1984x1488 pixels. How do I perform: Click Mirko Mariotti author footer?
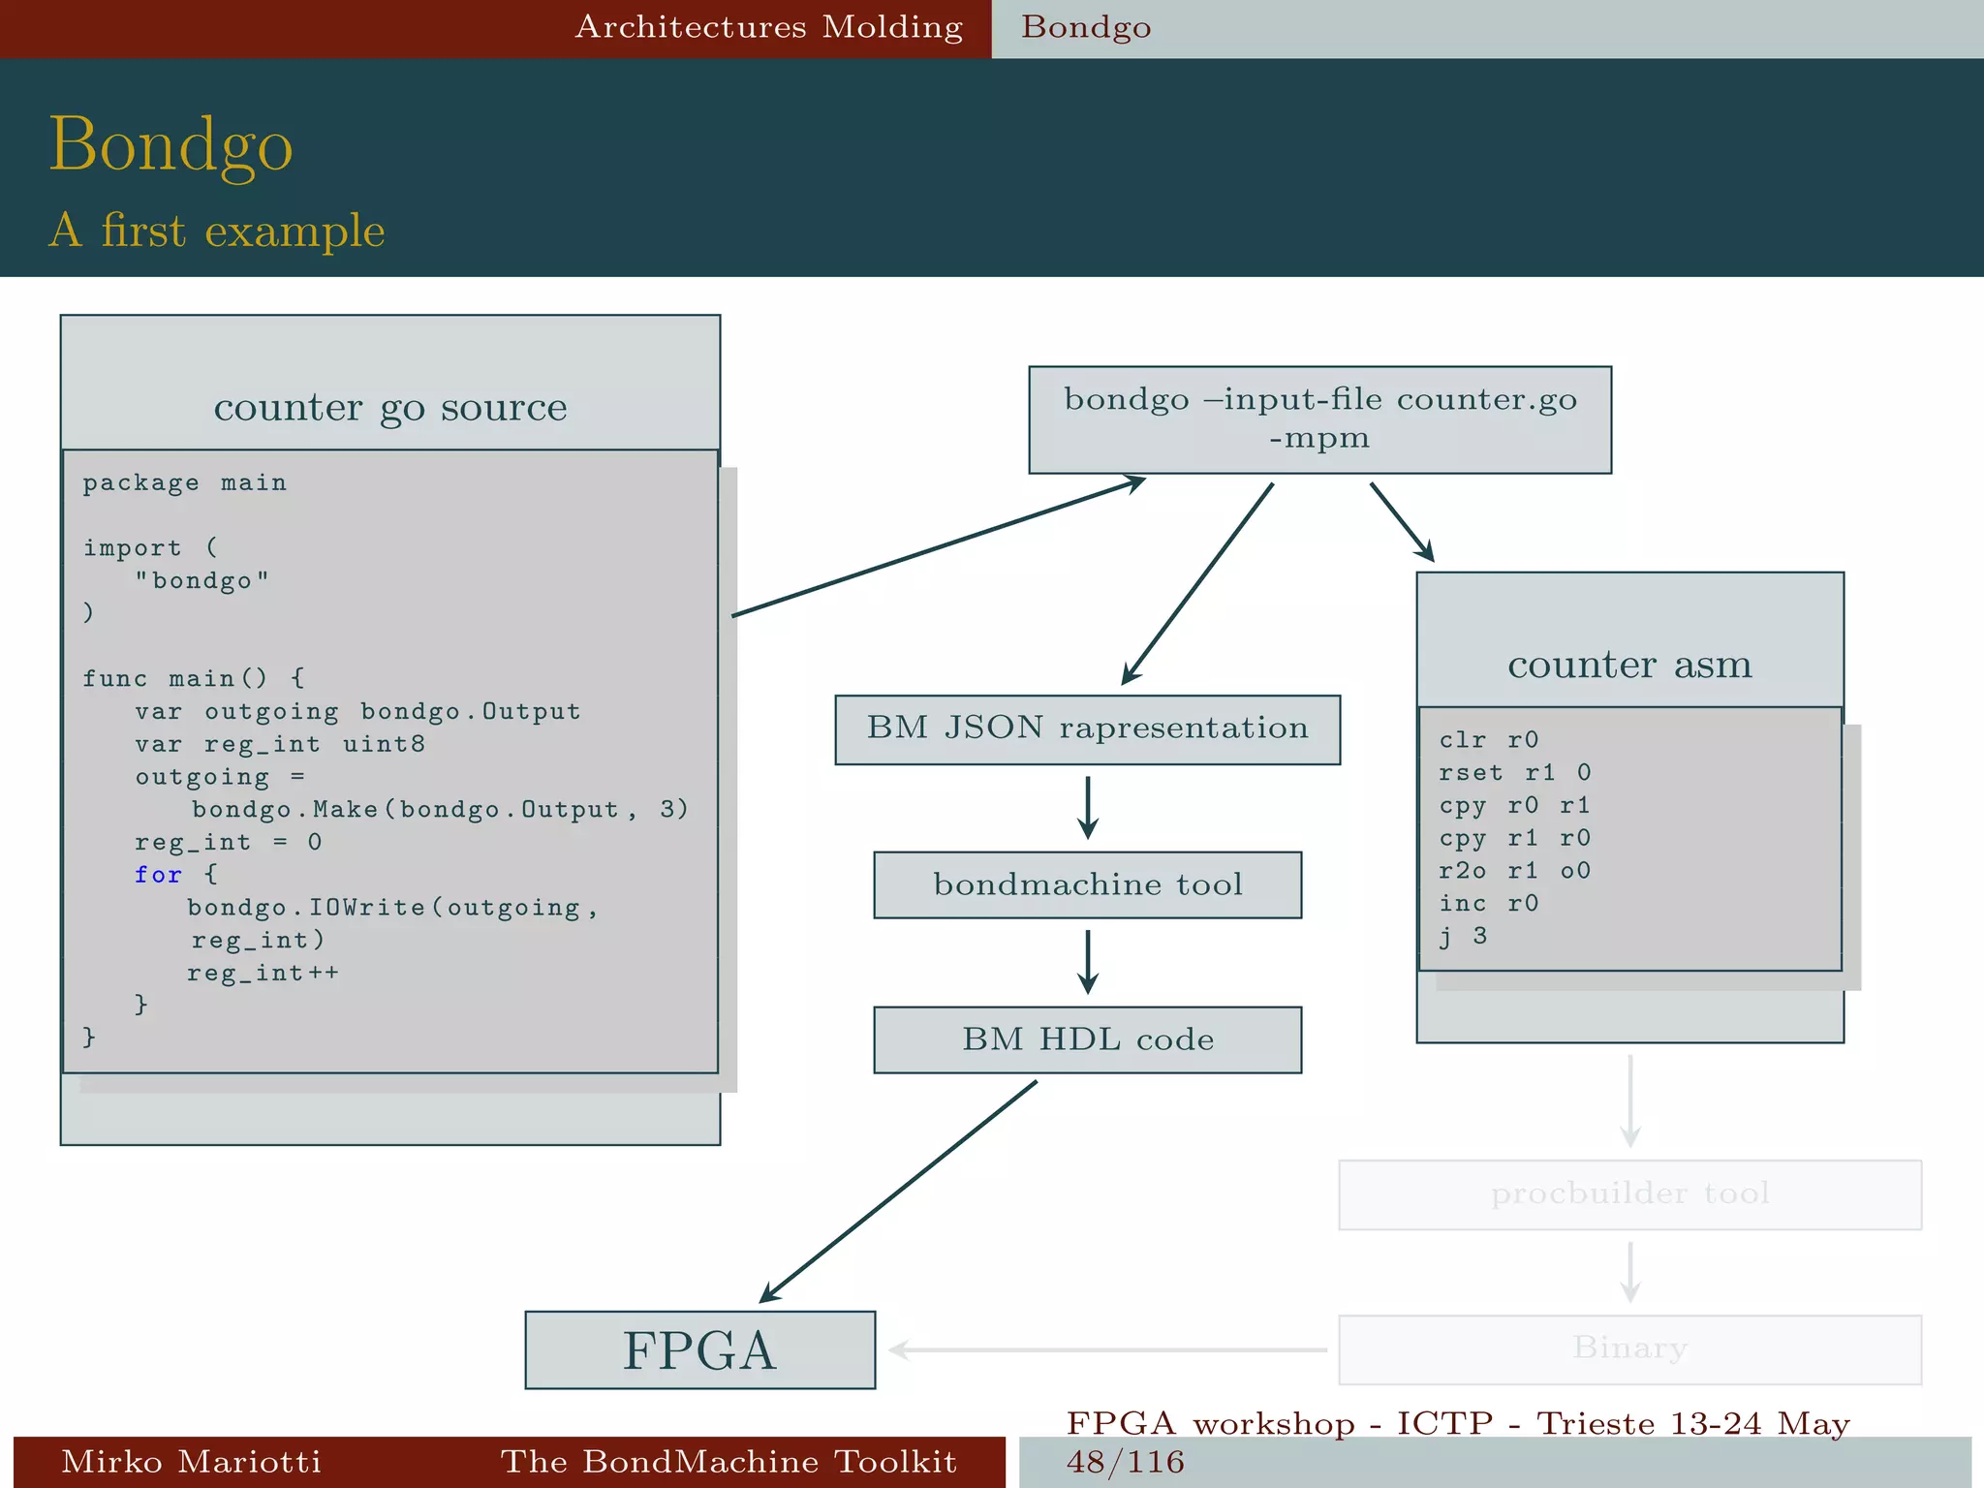[x=191, y=1461]
